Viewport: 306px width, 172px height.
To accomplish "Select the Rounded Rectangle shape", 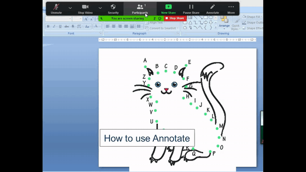I will click(x=185, y=23).
